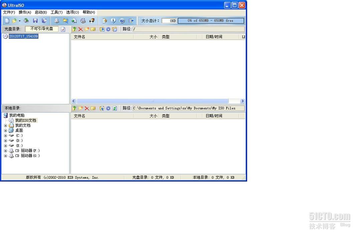Click Rename icon in local panel toolbar
This screenshot has width=355, height=234.
pyautogui.click(x=93, y=108)
